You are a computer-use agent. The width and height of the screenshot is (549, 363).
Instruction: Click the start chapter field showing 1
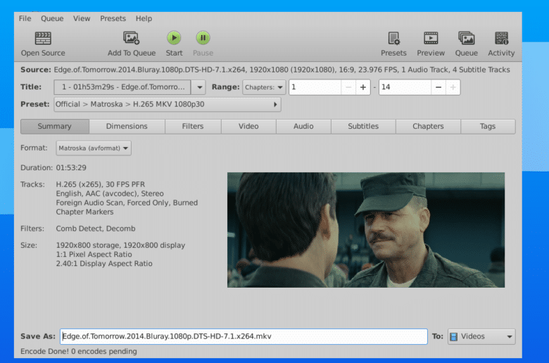tap(315, 87)
